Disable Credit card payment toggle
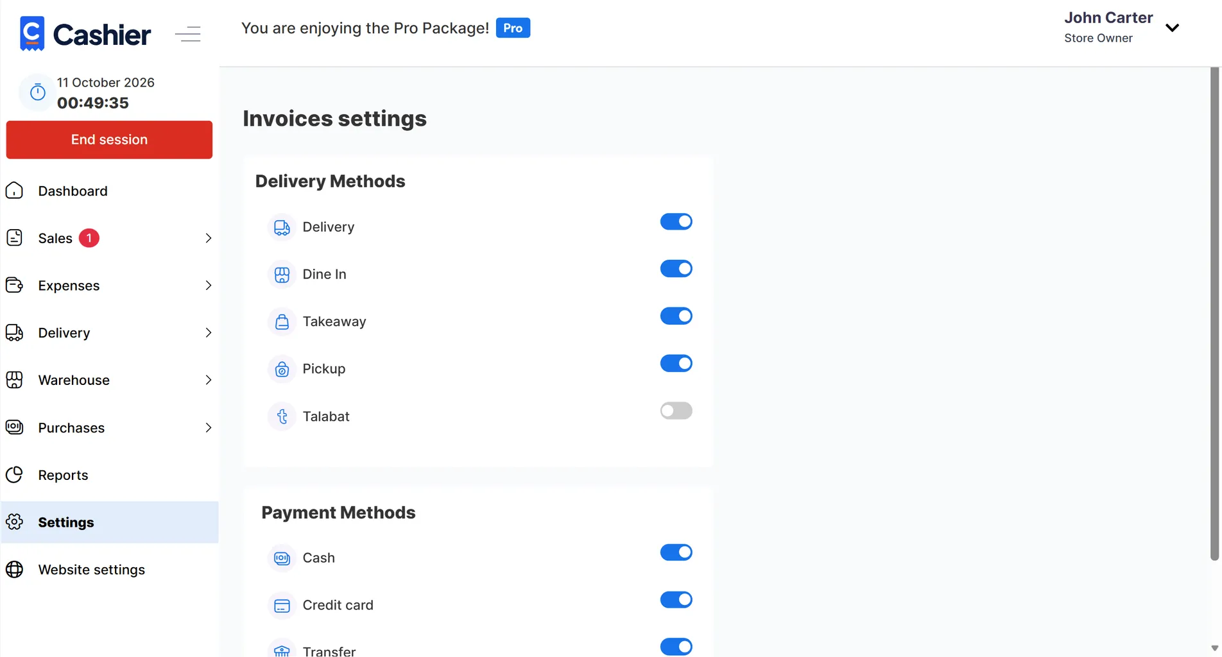 pos(676,600)
